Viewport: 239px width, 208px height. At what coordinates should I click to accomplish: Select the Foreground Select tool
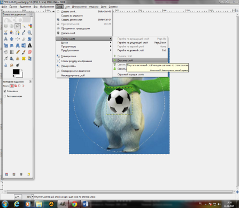[12, 33]
